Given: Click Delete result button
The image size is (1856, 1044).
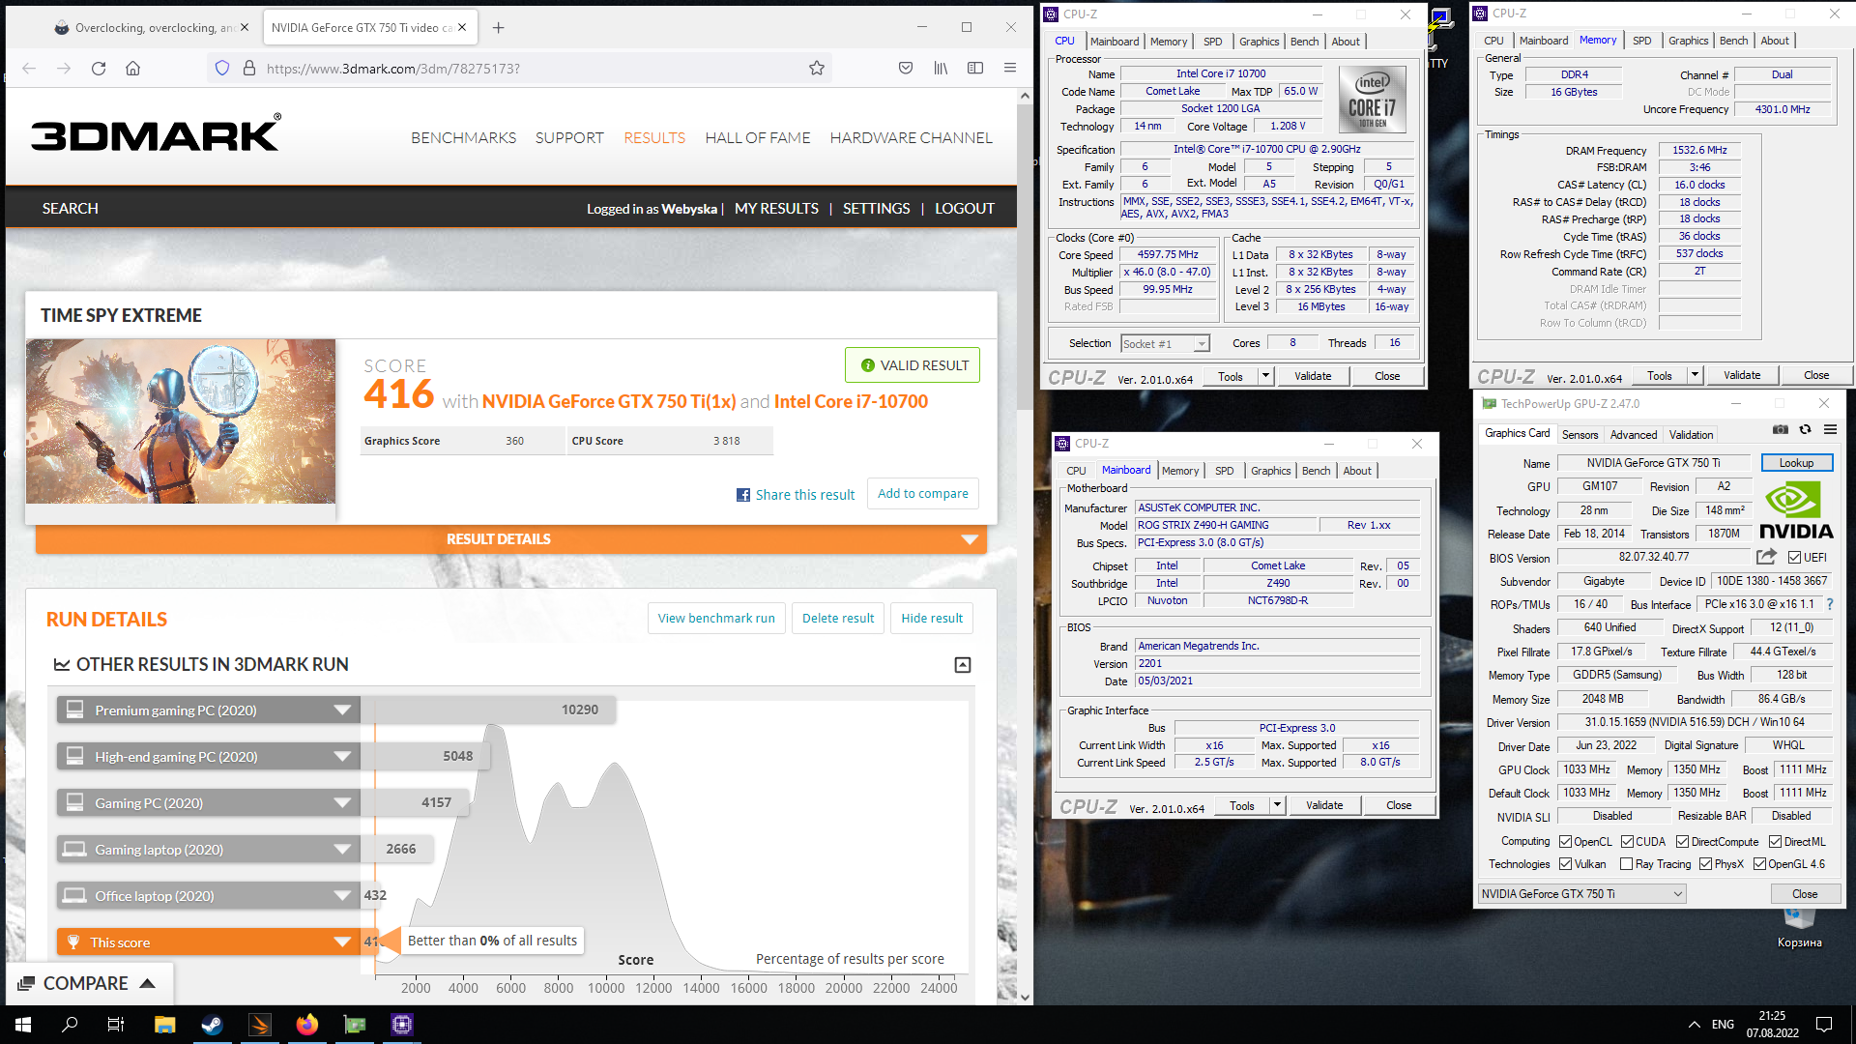Looking at the screenshot, I should [x=837, y=618].
